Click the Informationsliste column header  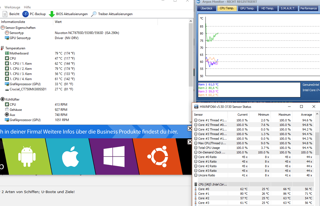tap(13, 22)
